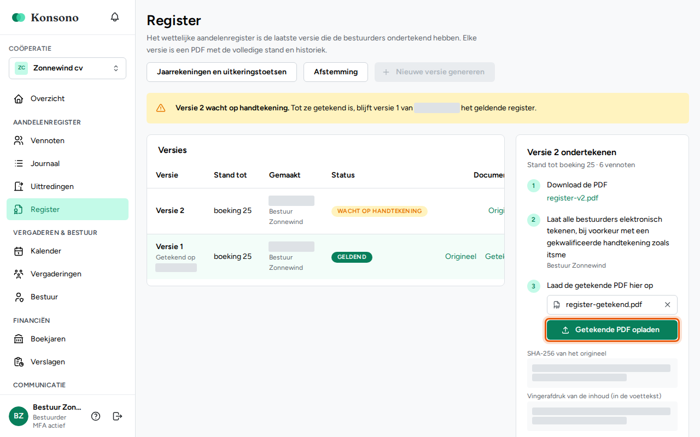Open Origineel document of Versie 2
The height and width of the screenshot is (437, 700).
(496, 210)
